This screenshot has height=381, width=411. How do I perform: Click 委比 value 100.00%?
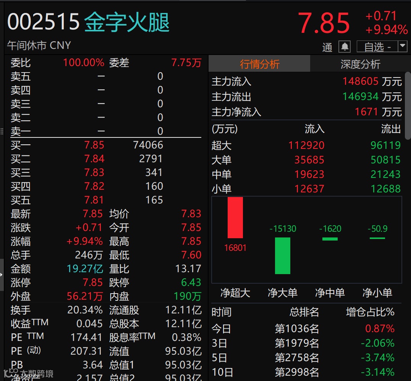(x=84, y=63)
